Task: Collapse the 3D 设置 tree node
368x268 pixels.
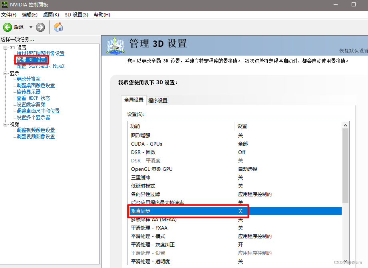Action: pyautogui.click(x=6, y=48)
